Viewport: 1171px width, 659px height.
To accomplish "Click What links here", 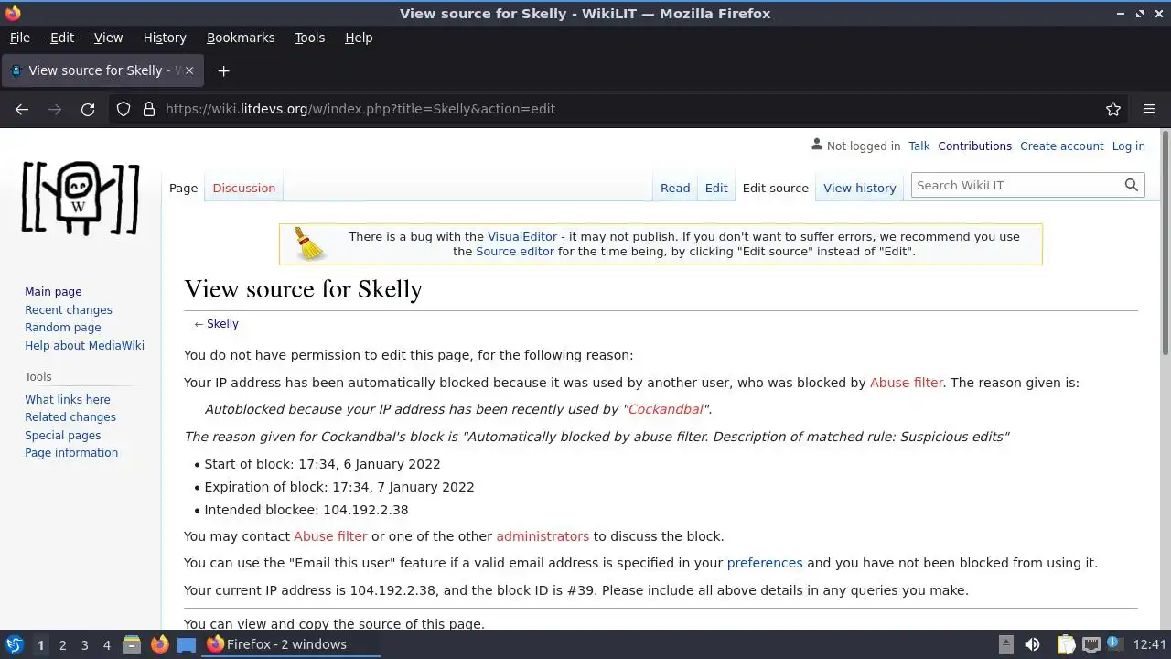I will (68, 399).
